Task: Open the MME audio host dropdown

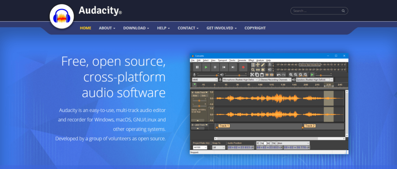Action: (x=205, y=80)
